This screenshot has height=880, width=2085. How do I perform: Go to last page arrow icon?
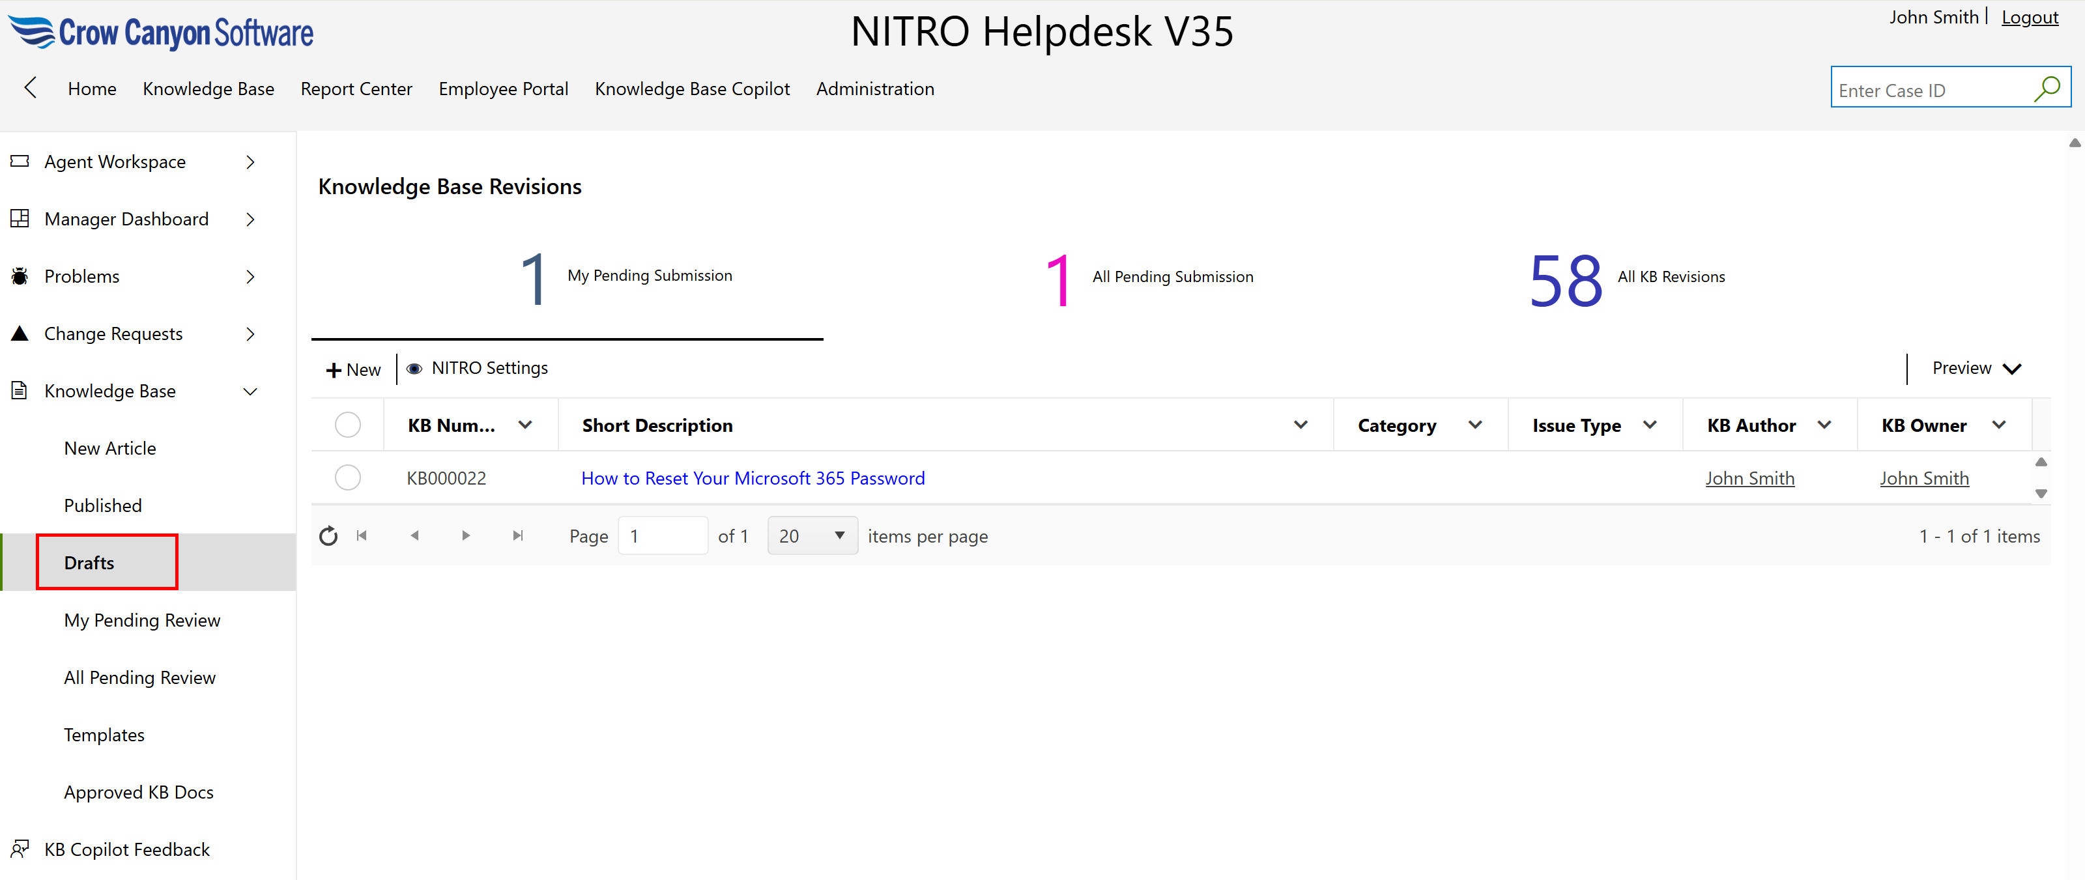pyautogui.click(x=518, y=536)
